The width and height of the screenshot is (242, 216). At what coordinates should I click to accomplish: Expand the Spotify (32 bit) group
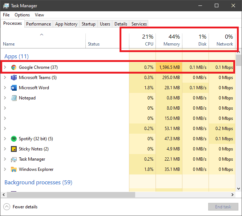(x=5, y=138)
